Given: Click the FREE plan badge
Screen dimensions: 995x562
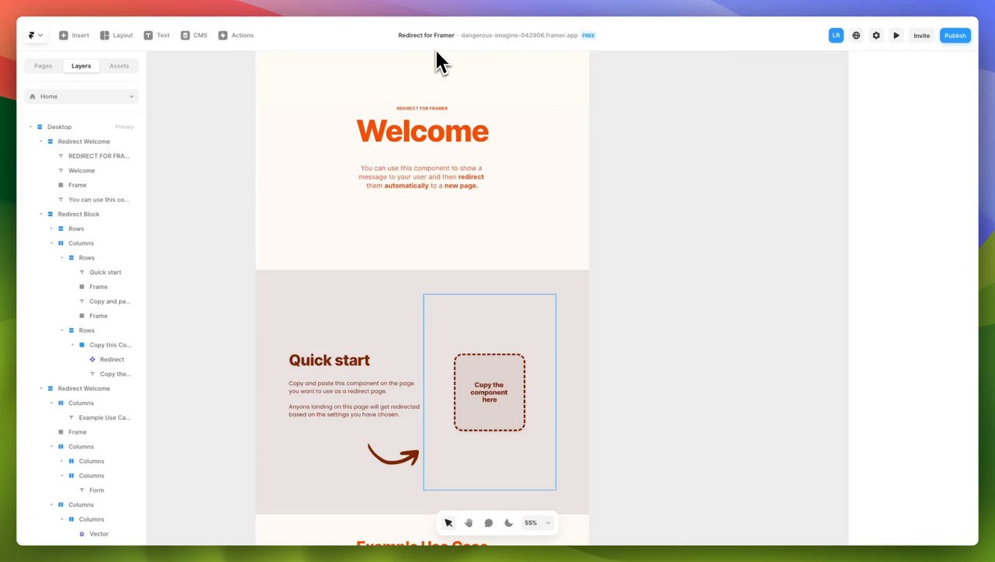Looking at the screenshot, I should coord(588,35).
